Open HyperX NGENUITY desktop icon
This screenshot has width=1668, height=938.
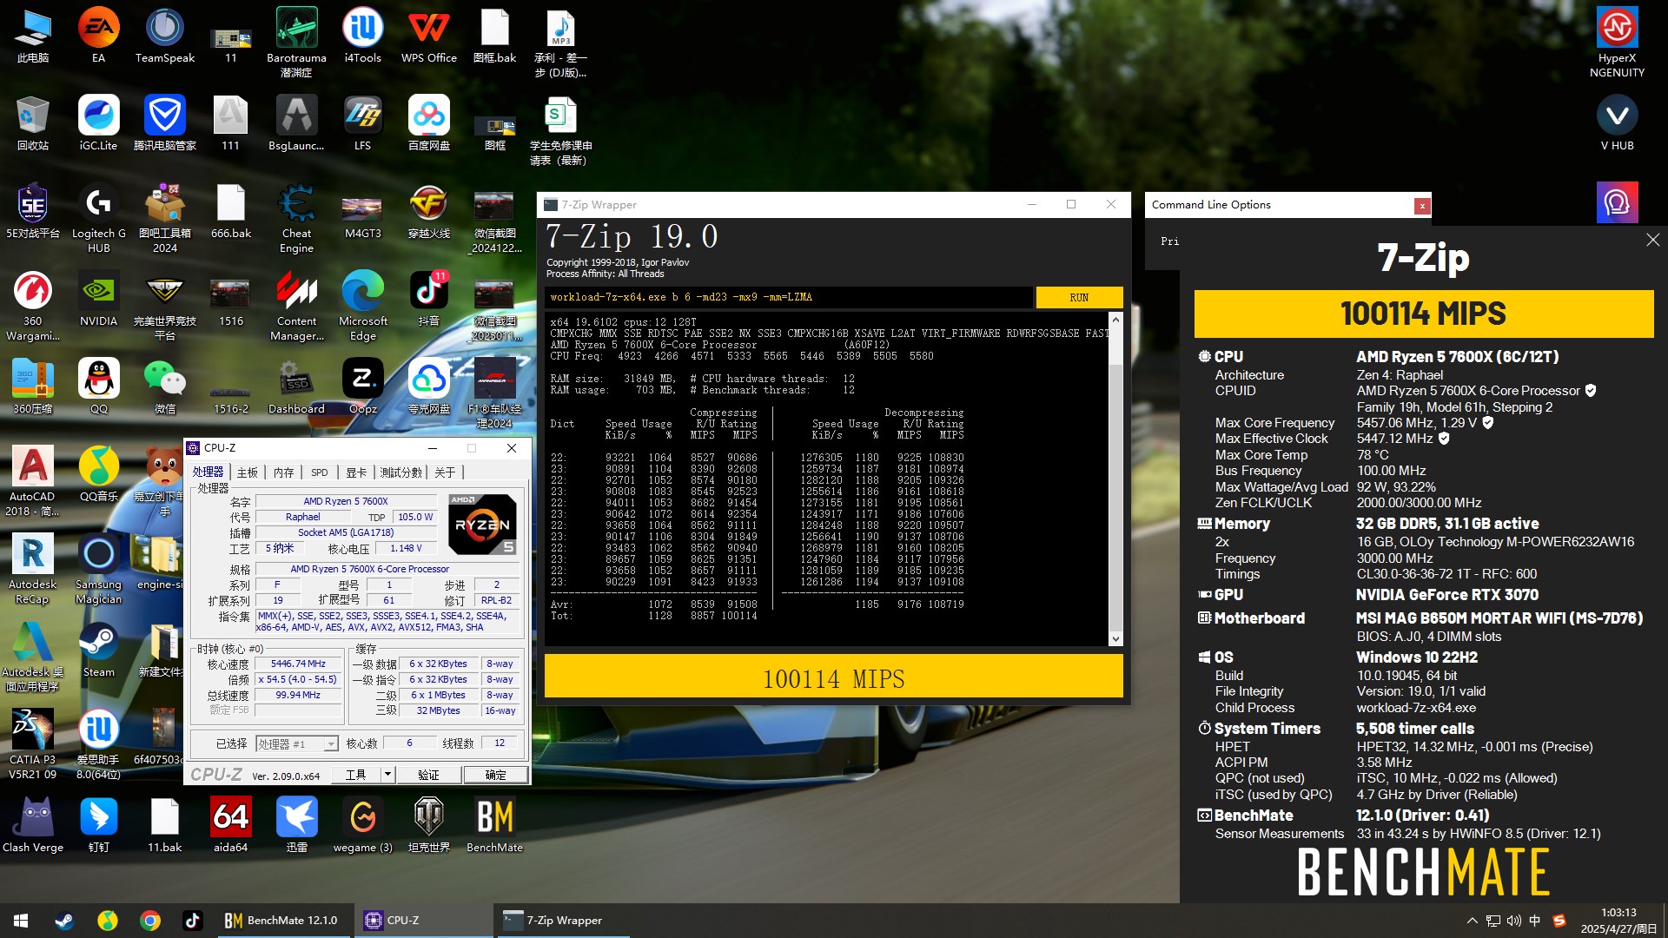coord(1617,43)
